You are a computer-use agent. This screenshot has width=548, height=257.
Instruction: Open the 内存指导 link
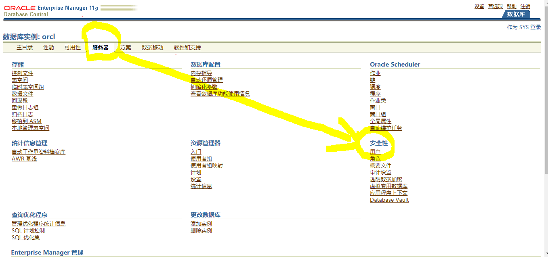[201, 73]
